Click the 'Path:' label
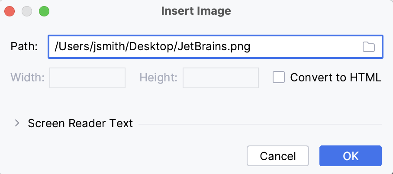The width and height of the screenshot is (393, 174). tap(24, 47)
